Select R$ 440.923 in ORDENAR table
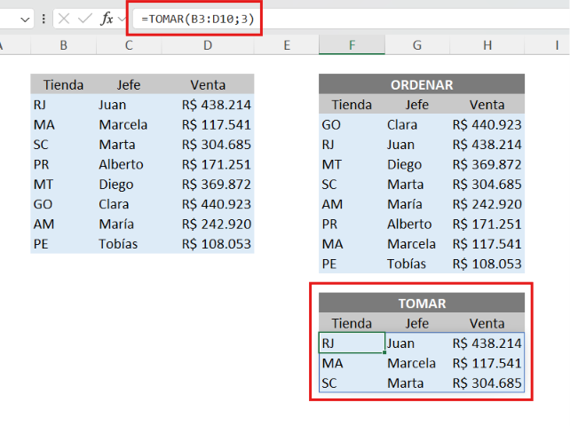 click(x=487, y=124)
